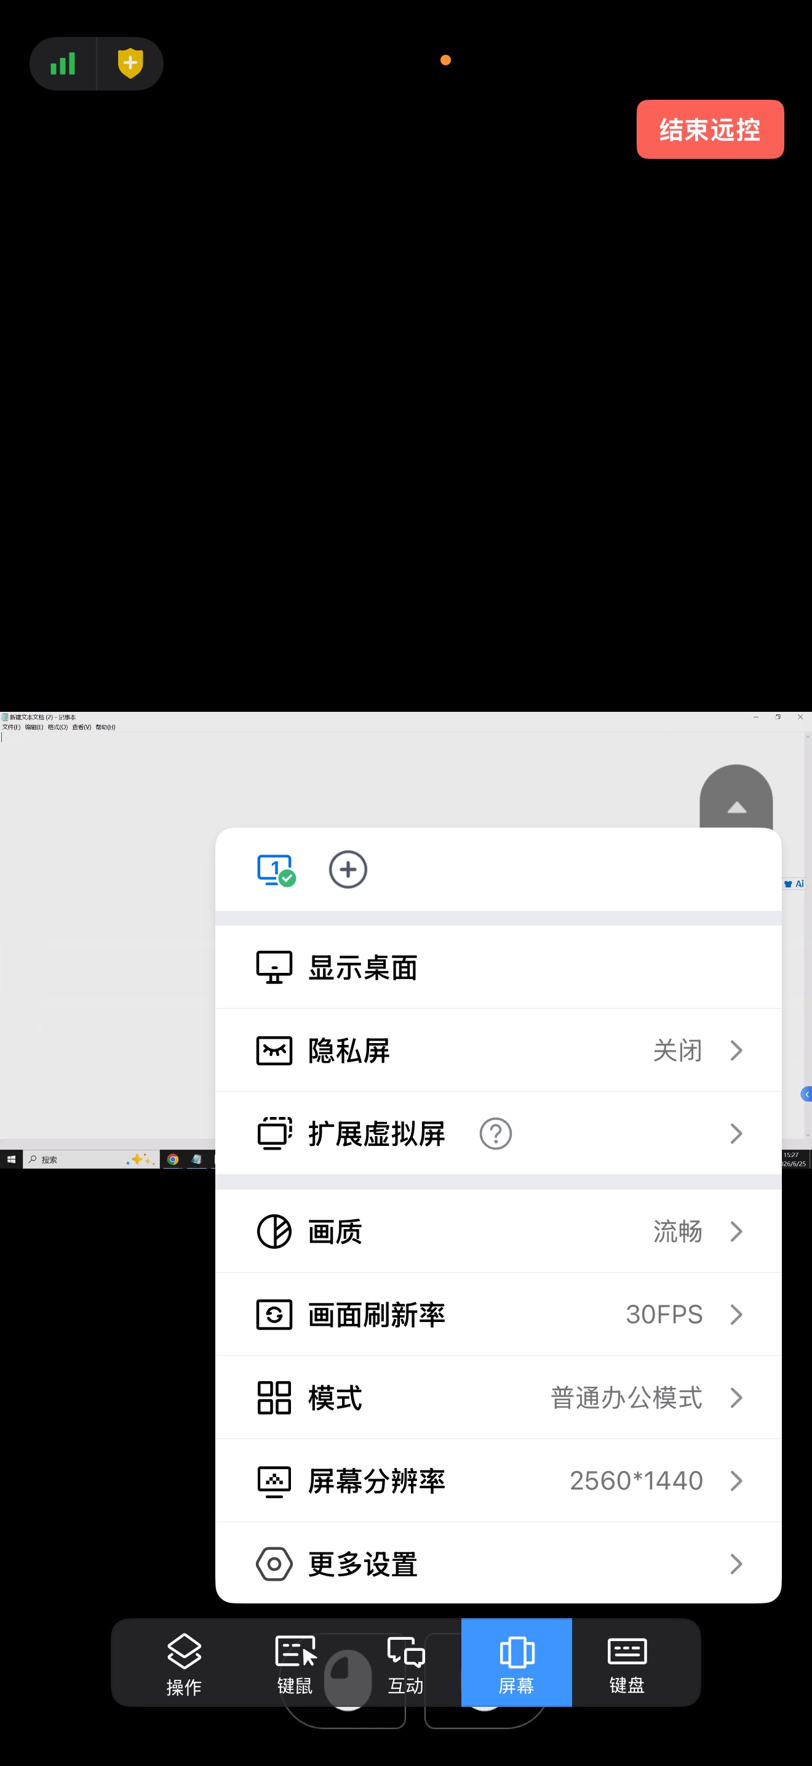Tap the yellow security shield icon
812x1766 pixels.
(x=130, y=64)
